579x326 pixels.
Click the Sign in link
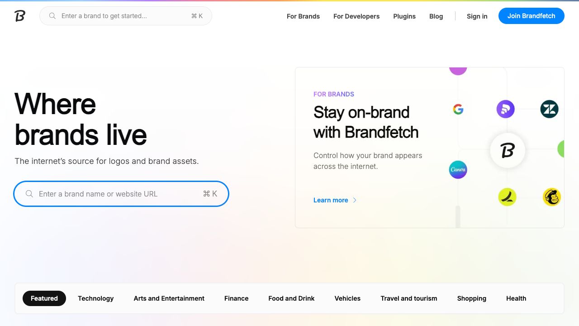click(x=477, y=16)
